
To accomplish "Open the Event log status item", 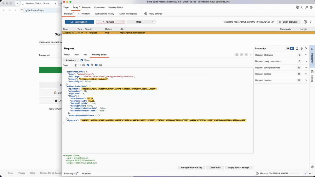I will click(x=71, y=174).
